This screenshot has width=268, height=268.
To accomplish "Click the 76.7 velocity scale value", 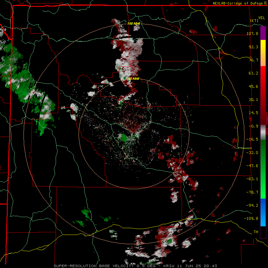I will (x=253, y=60).
